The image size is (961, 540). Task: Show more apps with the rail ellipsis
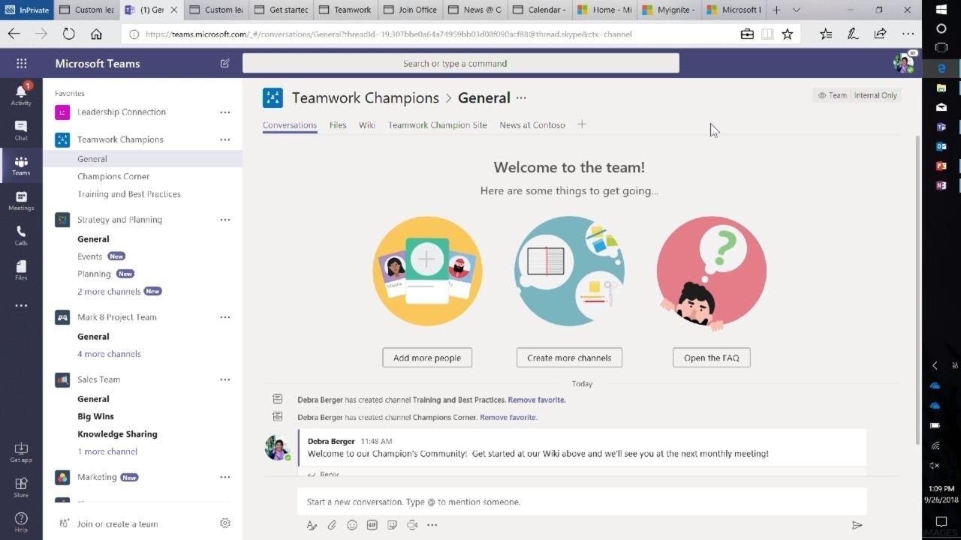pos(21,306)
